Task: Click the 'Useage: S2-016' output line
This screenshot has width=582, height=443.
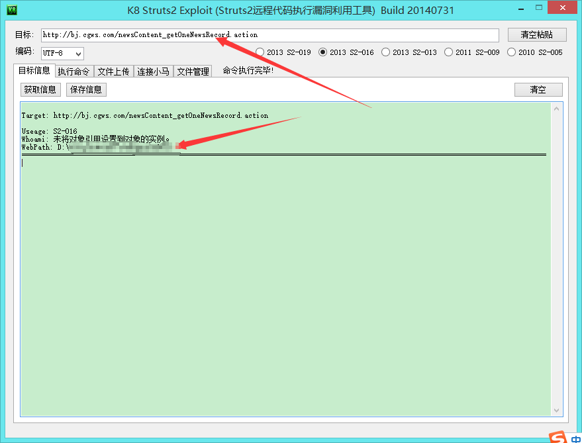Action: click(50, 131)
